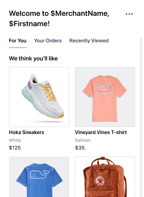Click the $35 price label
144x197 pixels.
click(x=80, y=148)
